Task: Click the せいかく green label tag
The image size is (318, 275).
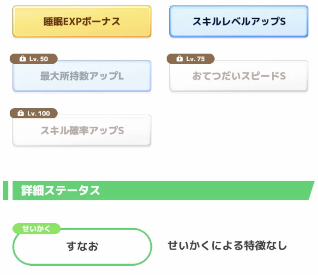Action: [x=36, y=229]
